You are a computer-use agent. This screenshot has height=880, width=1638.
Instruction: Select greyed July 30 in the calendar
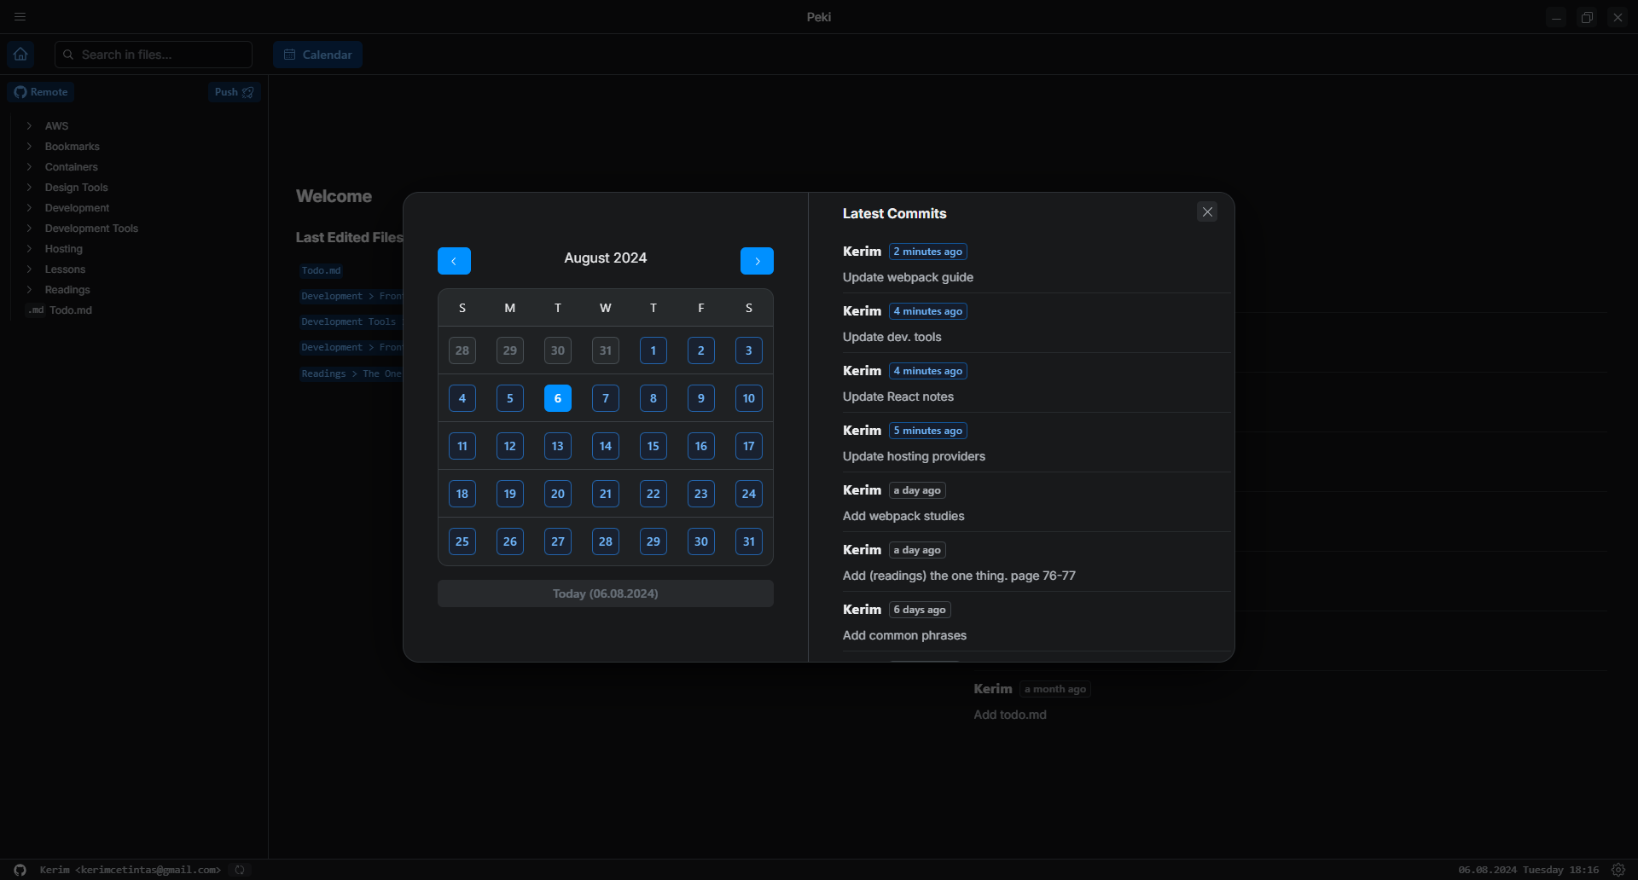pyautogui.click(x=558, y=350)
